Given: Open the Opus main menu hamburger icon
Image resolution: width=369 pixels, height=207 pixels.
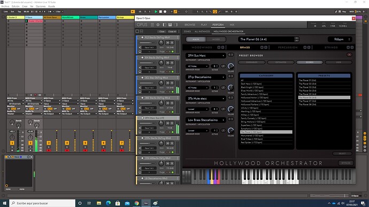Looking at the screenshot, I should (x=152, y=25).
